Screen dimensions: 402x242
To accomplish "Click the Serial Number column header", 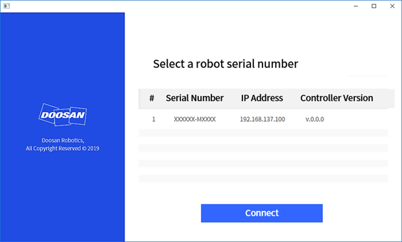I will click(x=194, y=98).
